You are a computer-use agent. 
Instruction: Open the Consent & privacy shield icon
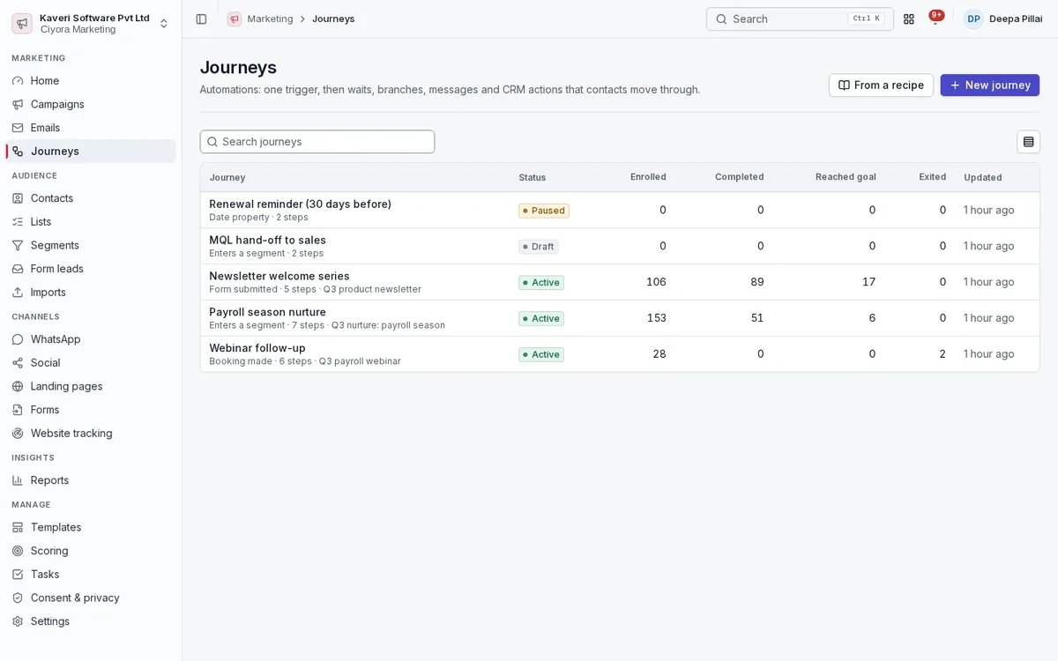click(18, 598)
